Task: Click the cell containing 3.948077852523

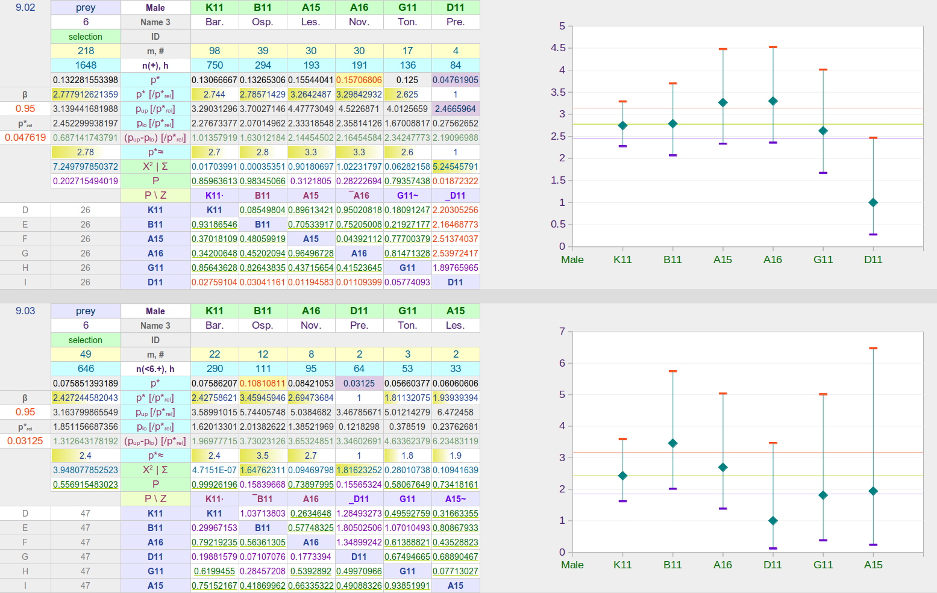Action: click(86, 470)
